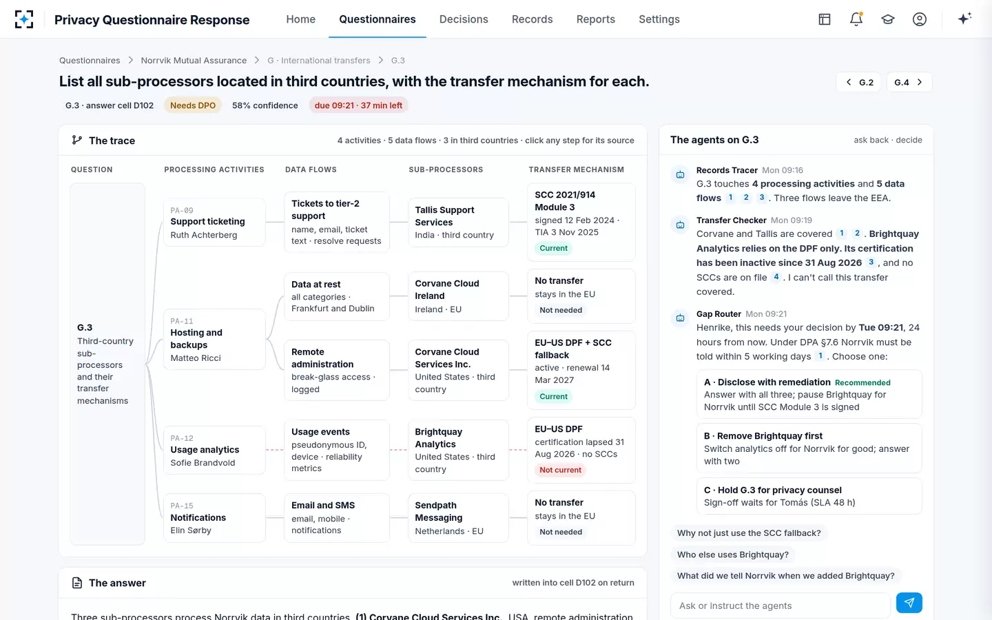The image size is (992, 620).
Task: Click Norrvik Mutual Assurance breadcrumb
Action: [194, 61]
